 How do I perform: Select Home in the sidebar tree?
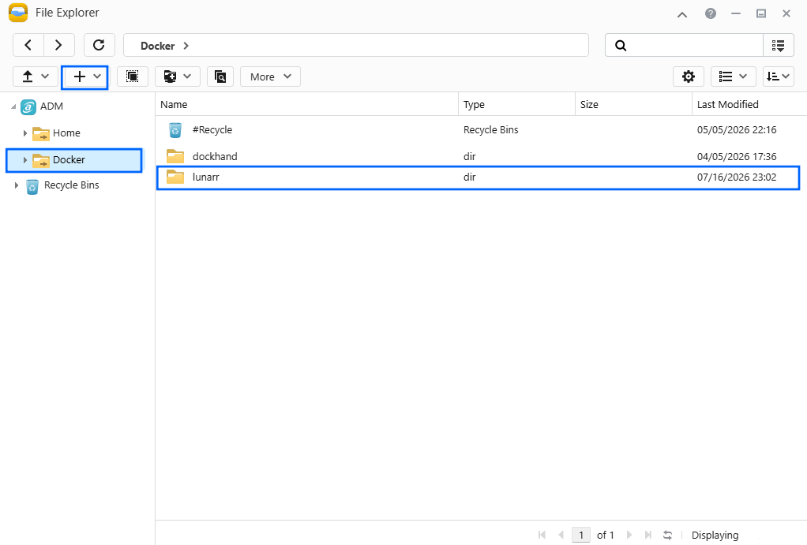(x=66, y=133)
